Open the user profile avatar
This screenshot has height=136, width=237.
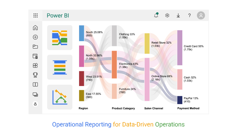[201, 16]
